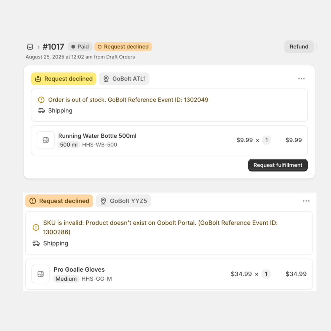Open the Pro Goalie Gloves product link
The height and width of the screenshot is (331, 331).
coord(79,269)
